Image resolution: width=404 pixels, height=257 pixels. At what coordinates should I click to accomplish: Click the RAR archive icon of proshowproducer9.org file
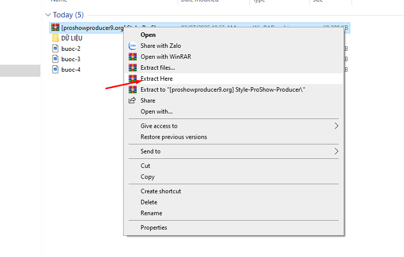coord(55,27)
